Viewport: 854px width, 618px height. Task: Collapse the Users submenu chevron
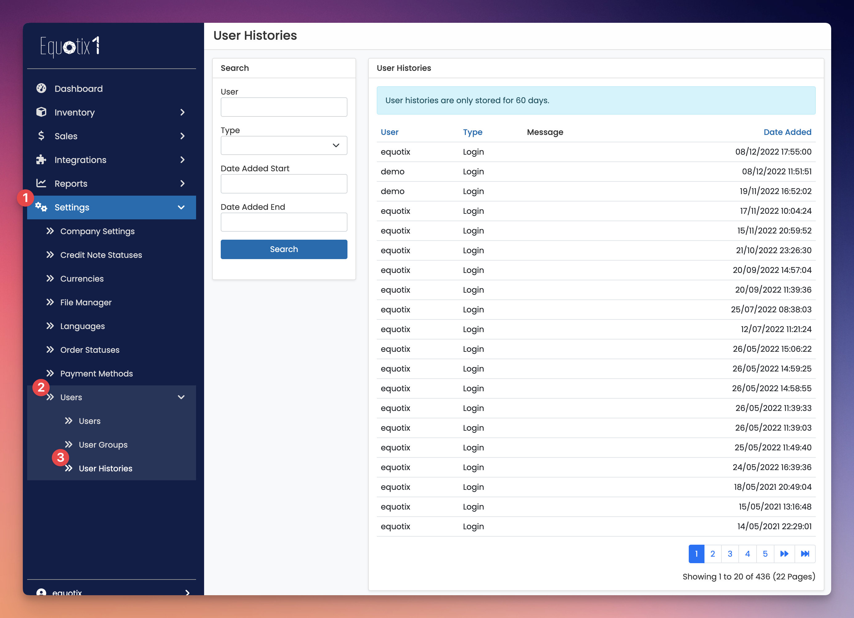tap(181, 397)
